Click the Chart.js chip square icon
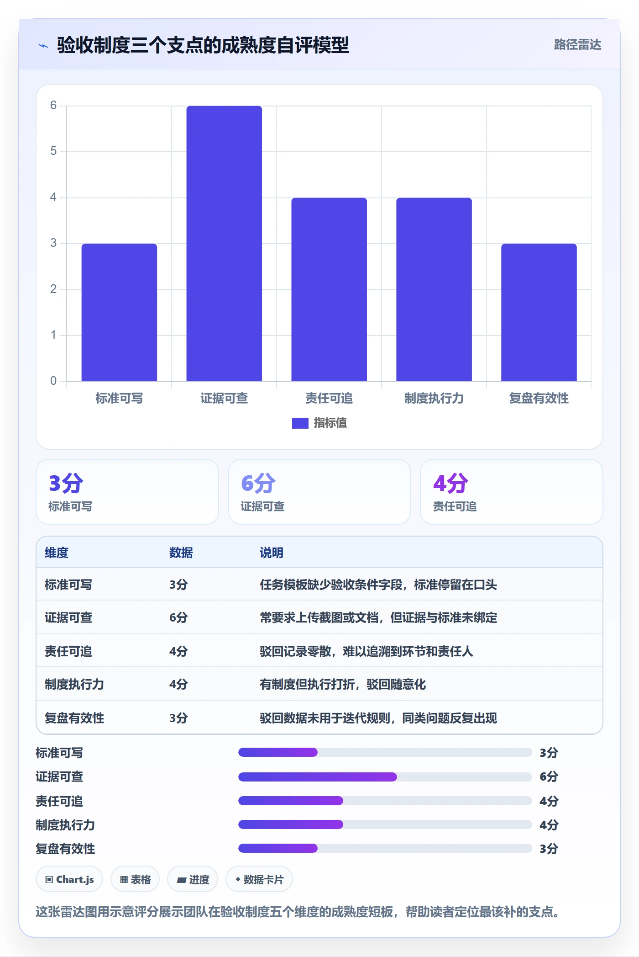The height and width of the screenshot is (957, 639). click(x=49, y=880)
